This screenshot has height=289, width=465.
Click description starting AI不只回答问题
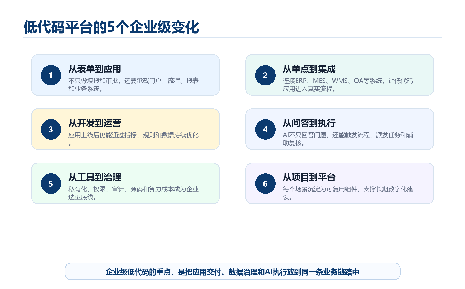pyautogui.click(x=348, y=139)
